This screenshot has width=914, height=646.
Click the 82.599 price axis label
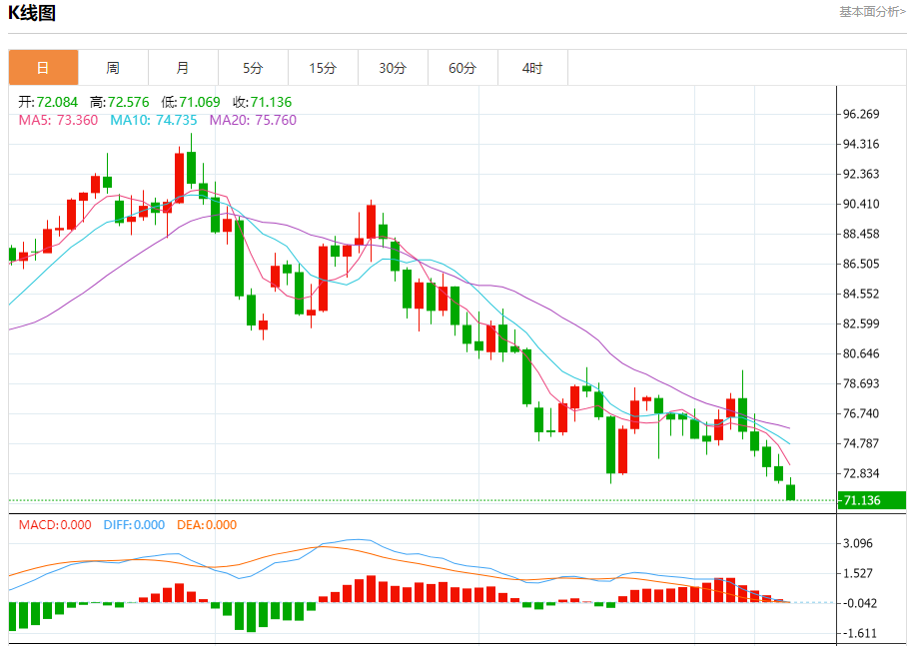pyautogui.click(x=861, y=323)
